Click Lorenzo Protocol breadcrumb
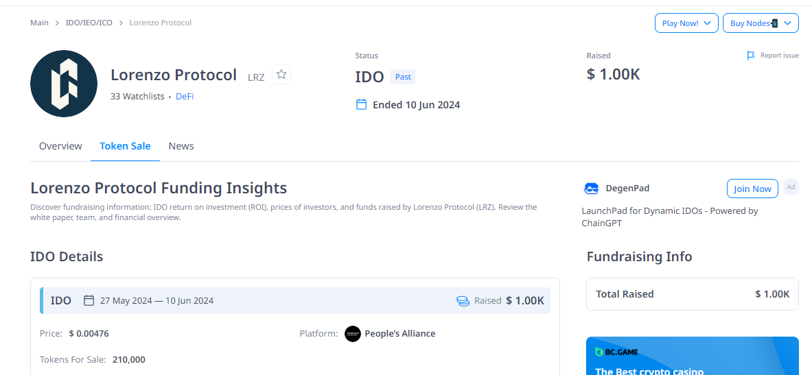Viewport: 812px width, 375px height. 161,23
